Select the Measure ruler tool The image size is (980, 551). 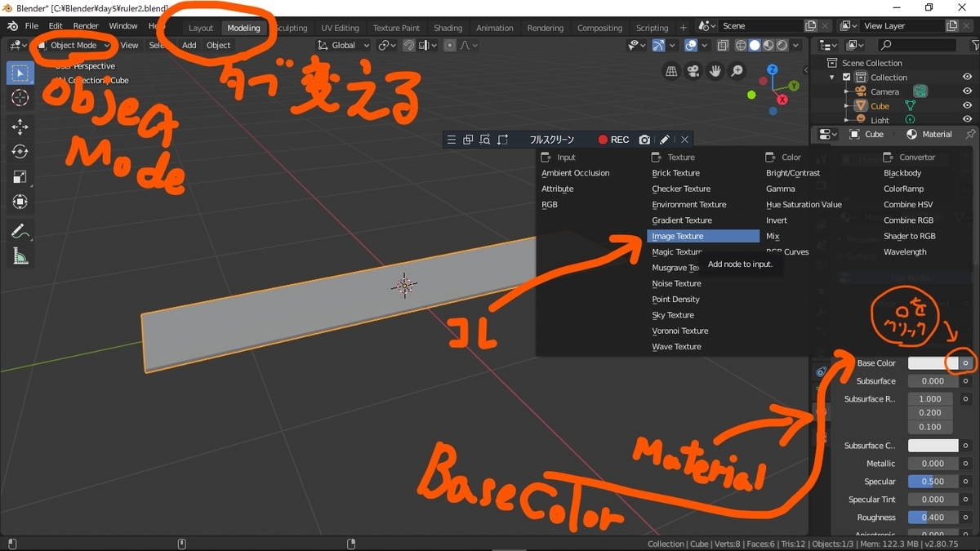[x=20, y=256]
